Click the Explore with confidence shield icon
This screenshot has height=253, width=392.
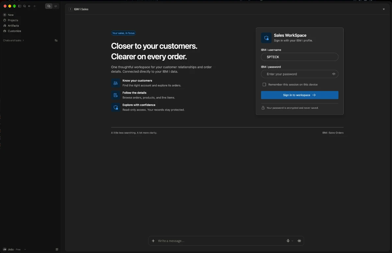(116, 107)
